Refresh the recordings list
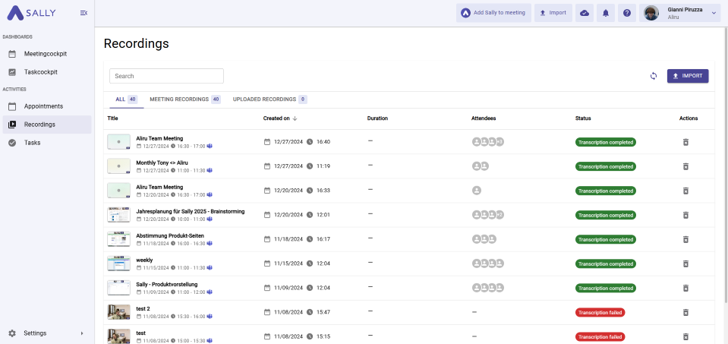 [x=654, y=76]
